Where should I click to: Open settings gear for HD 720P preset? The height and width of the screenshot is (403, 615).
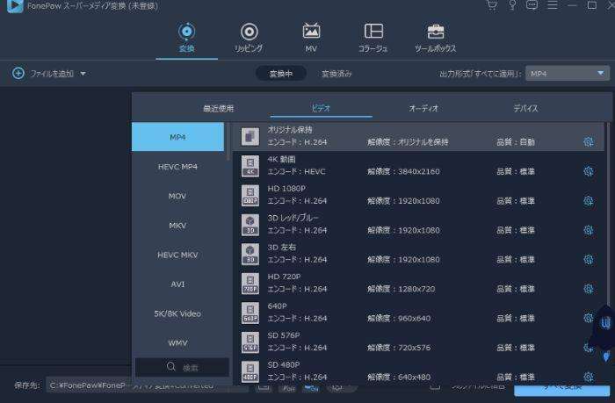[x=588, y=289]
